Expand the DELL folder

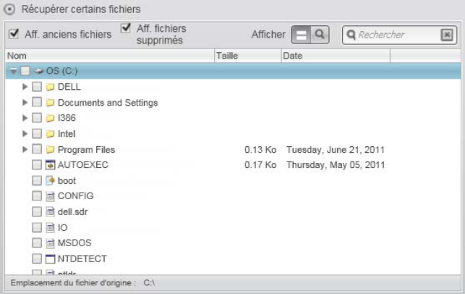pos(26,87)
